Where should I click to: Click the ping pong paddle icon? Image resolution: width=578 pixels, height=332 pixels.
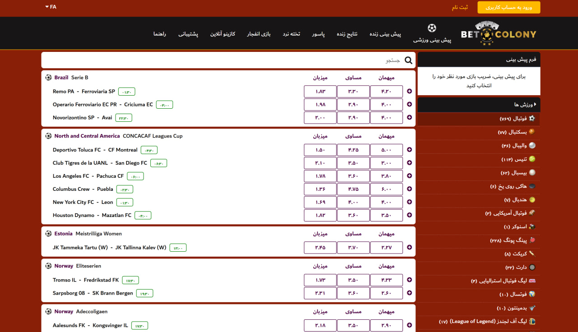click(532, 240)
